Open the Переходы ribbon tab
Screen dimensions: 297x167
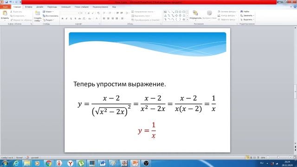pyautogui.click(x=52, y=7)
